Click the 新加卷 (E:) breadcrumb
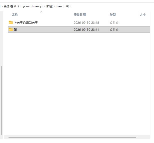154x143 pixels. click(11, 6)
